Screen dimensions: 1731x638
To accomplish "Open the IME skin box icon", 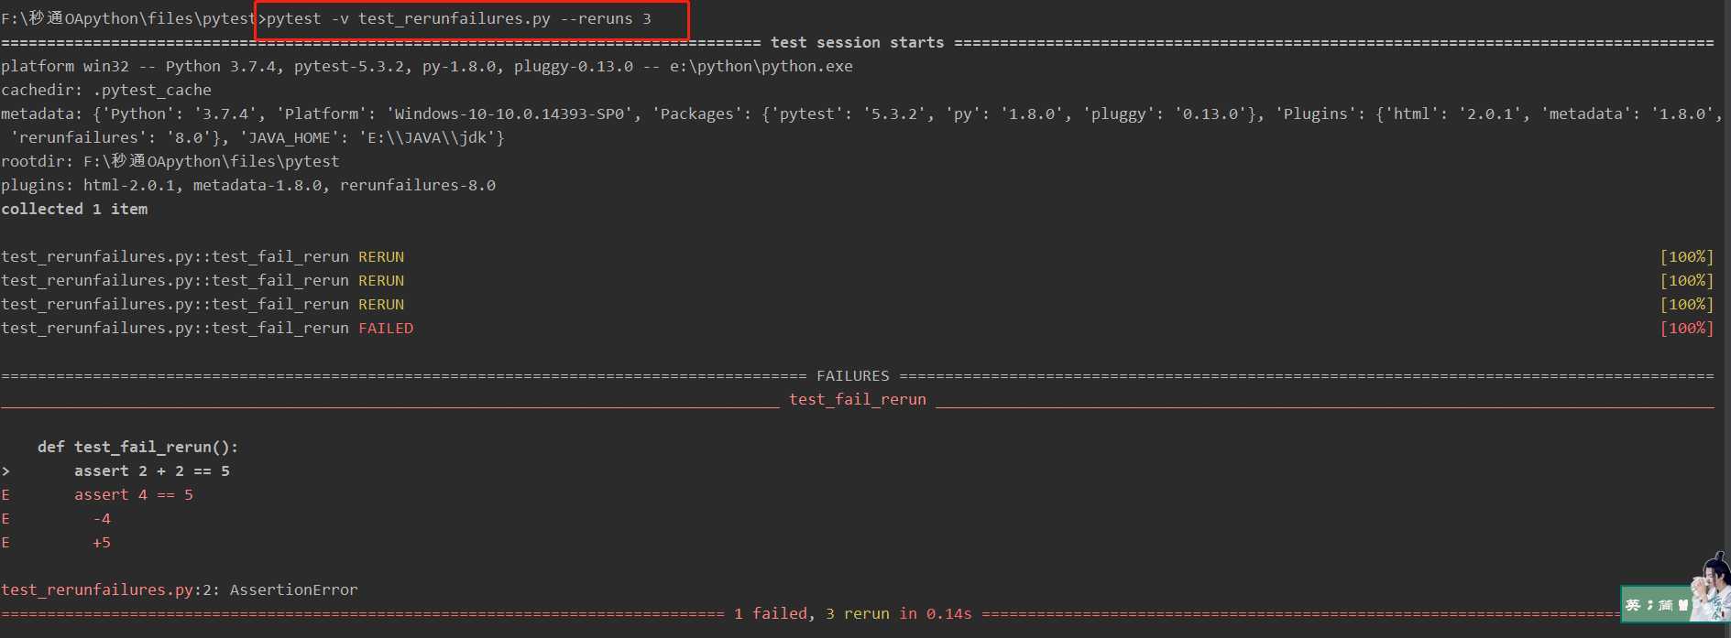I will point(1683,605).
